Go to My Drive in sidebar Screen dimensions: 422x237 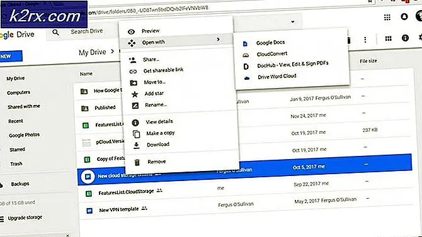pos(16,79)
